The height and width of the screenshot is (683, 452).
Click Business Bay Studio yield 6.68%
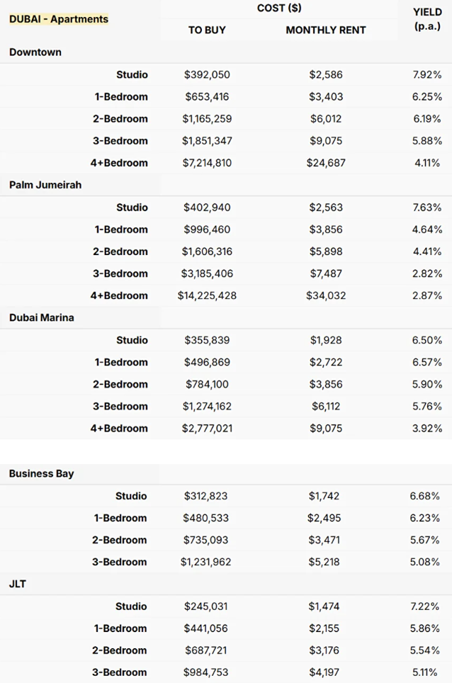[x=424, y=496]
